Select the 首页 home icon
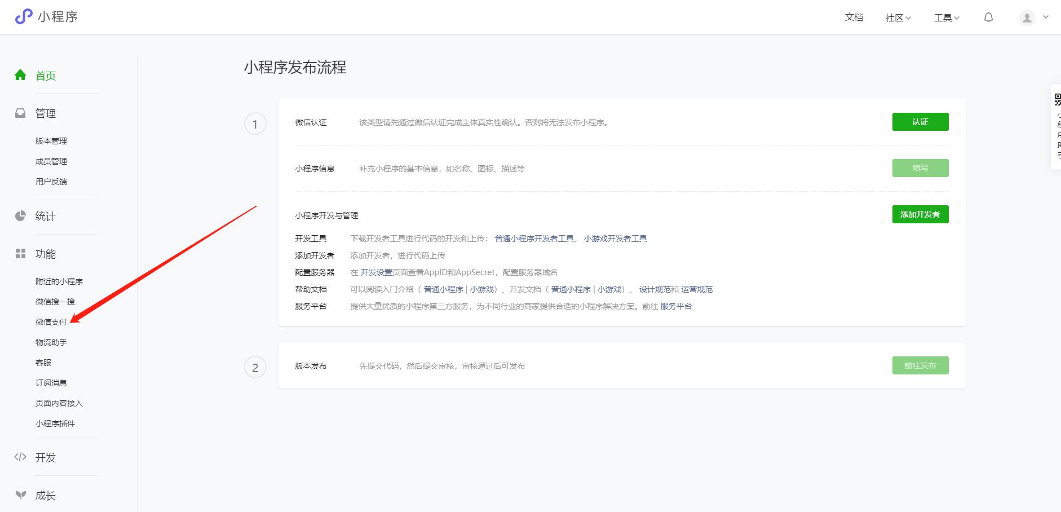 [x=21, y=74]
